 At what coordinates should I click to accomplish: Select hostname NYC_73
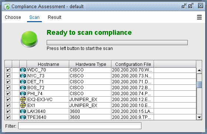[x=36, y=76]
